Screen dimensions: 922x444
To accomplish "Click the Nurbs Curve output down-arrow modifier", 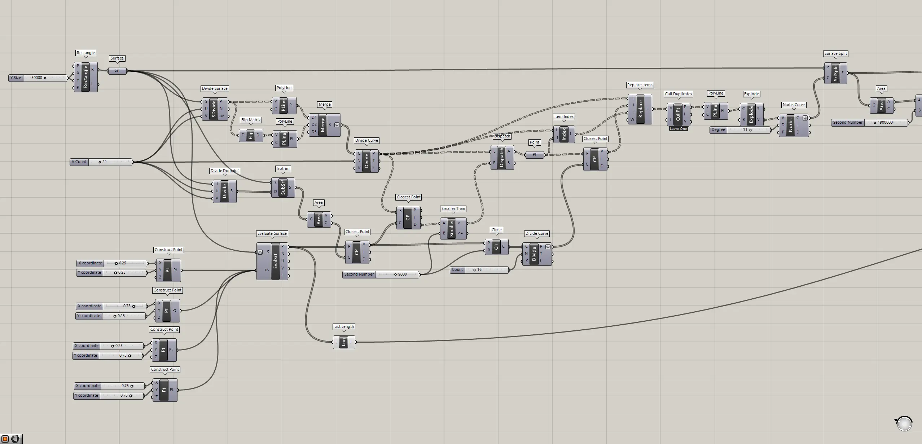I will (x=805, y=118).
